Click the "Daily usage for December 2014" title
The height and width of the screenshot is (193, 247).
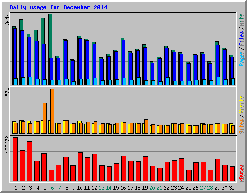(x=58, y=7)
